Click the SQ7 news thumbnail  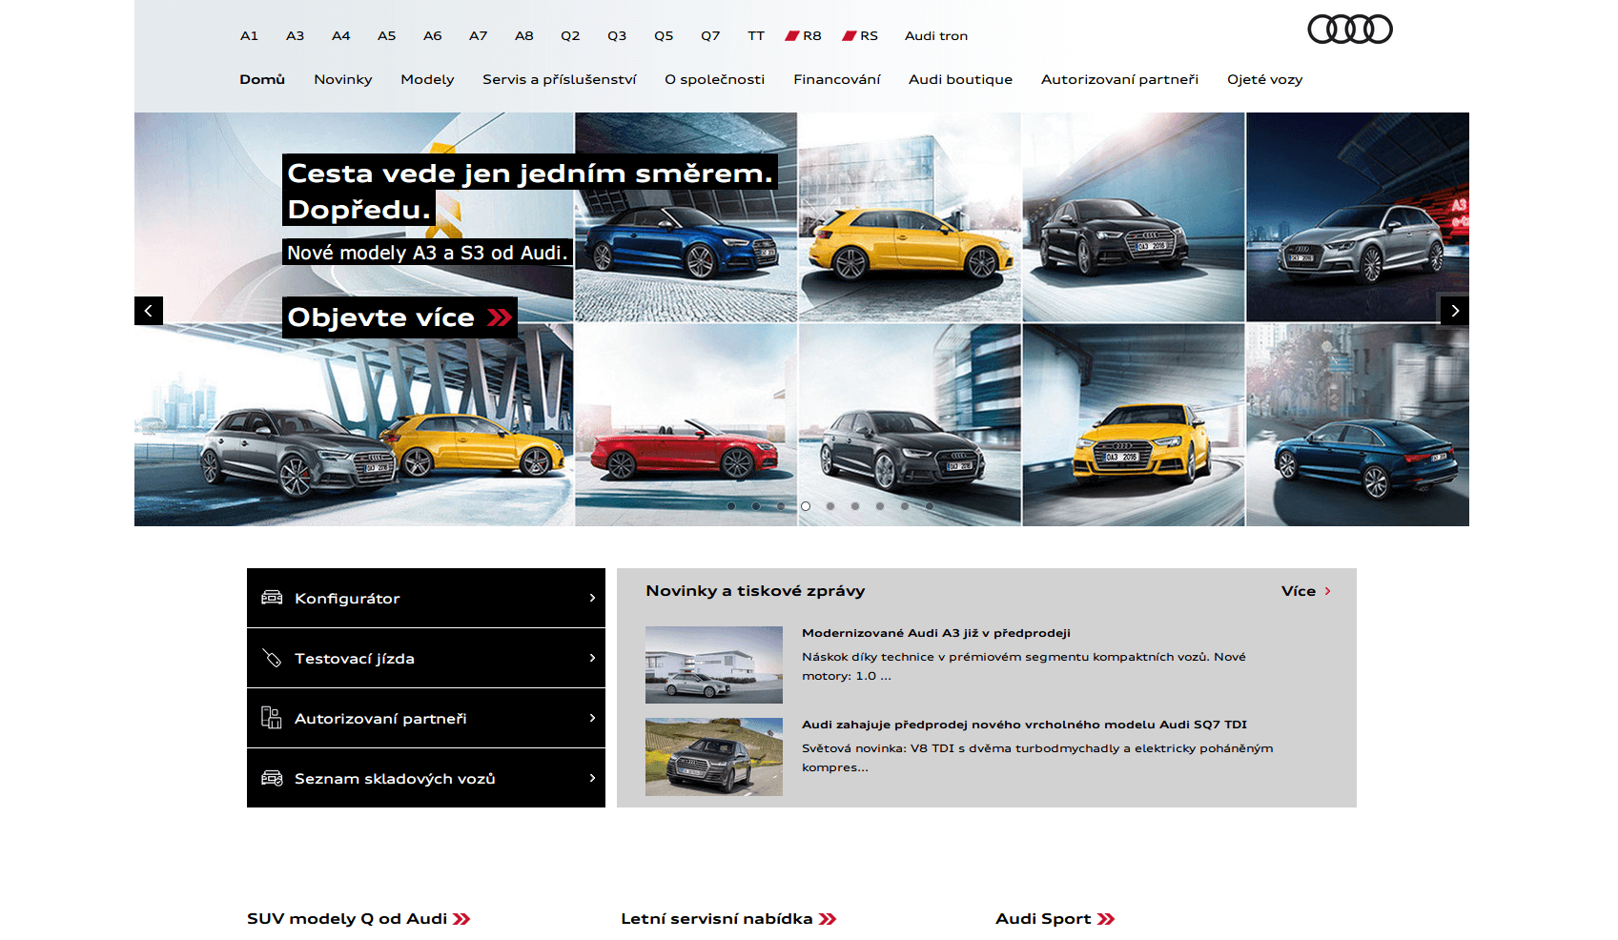coord(714,757)
